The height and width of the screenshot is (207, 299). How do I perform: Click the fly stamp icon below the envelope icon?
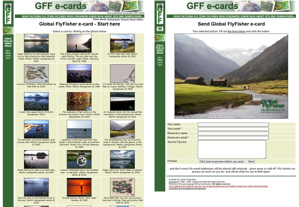(x=160, y=37)
